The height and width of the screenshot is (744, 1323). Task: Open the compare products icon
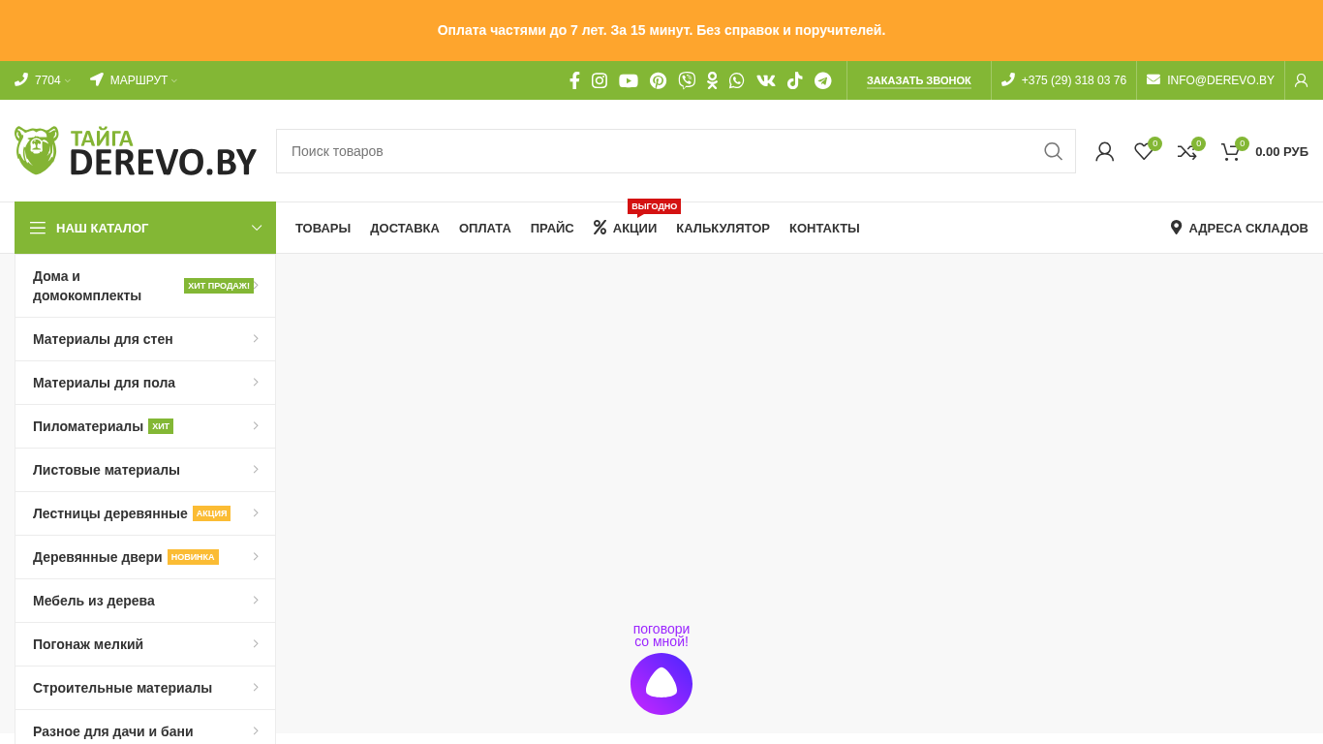(1188, 151)
